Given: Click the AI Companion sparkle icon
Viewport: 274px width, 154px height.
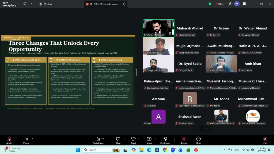Looking at the screenshot, I should coord(237,4).
